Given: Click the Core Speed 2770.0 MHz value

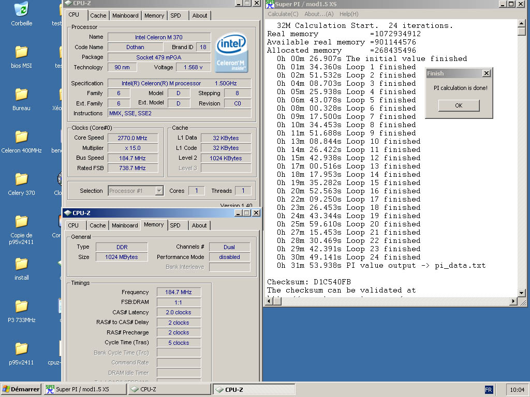Looking at the screenshot, I should tap(133, 138).
